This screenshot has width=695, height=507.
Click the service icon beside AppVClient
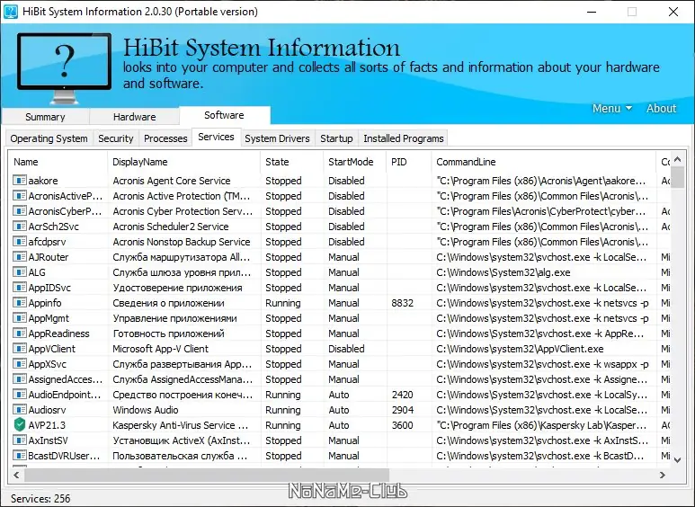20,349
